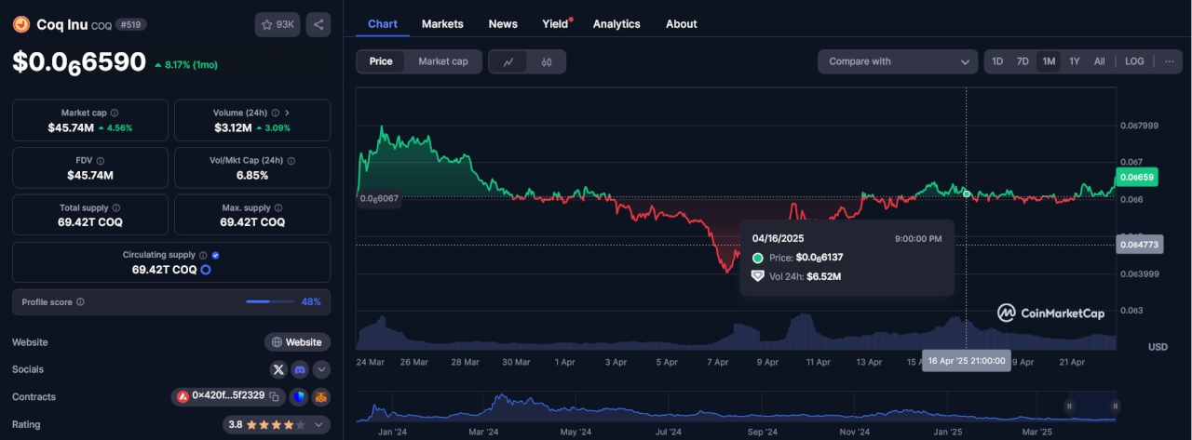Switch to the Analytics tab
Image resolution: width=1192 pixels, height=440 pixels.
coord(616,24)
